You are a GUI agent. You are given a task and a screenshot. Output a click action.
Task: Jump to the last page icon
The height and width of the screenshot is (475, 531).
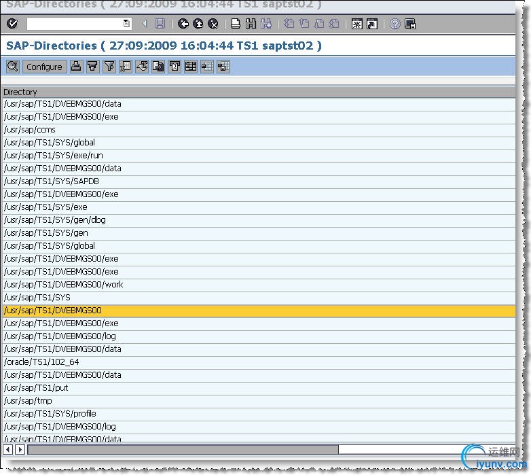tap(334, 24)
